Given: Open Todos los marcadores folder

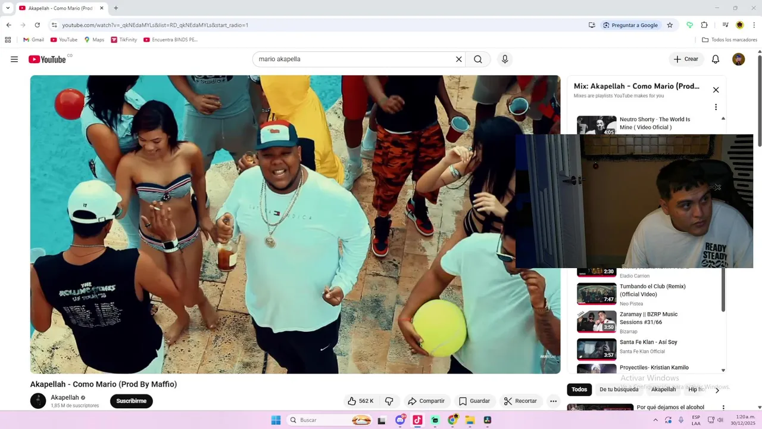Looking at the screenshot, I should point(729,40).
